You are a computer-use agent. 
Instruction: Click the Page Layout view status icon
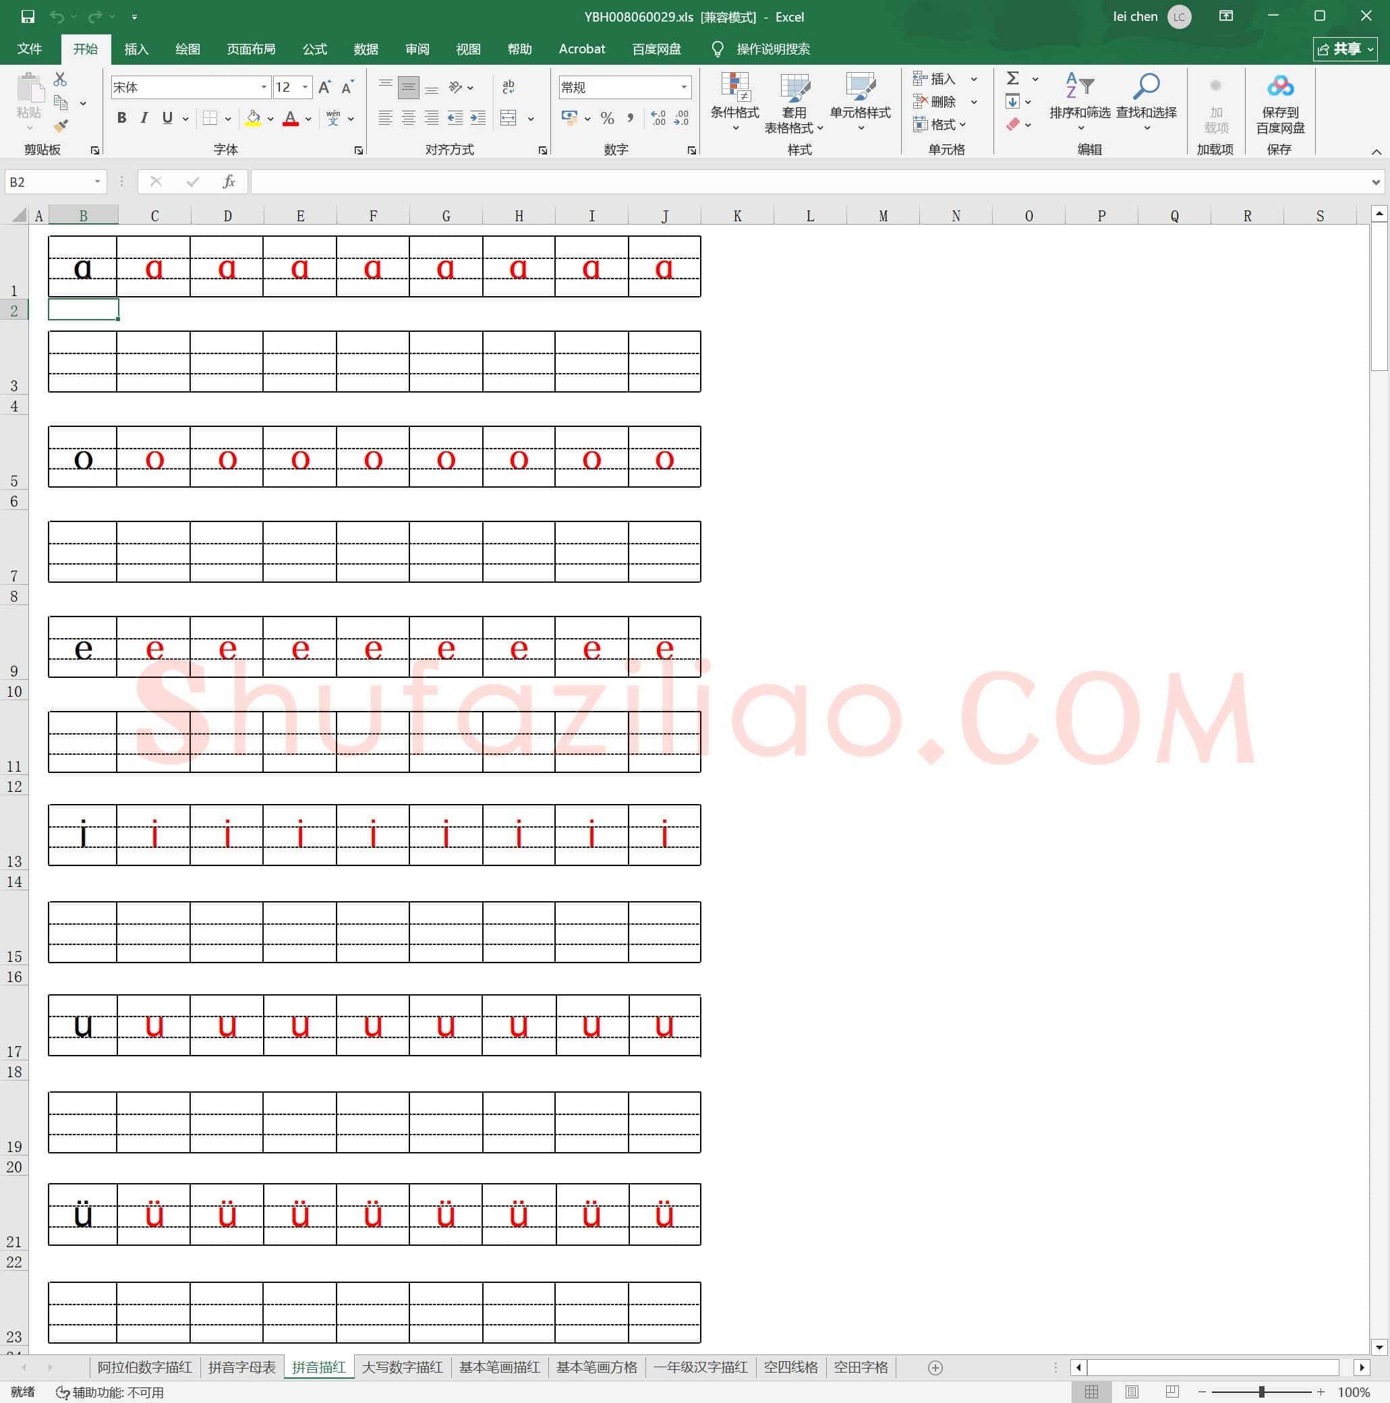(1132, 1392)
